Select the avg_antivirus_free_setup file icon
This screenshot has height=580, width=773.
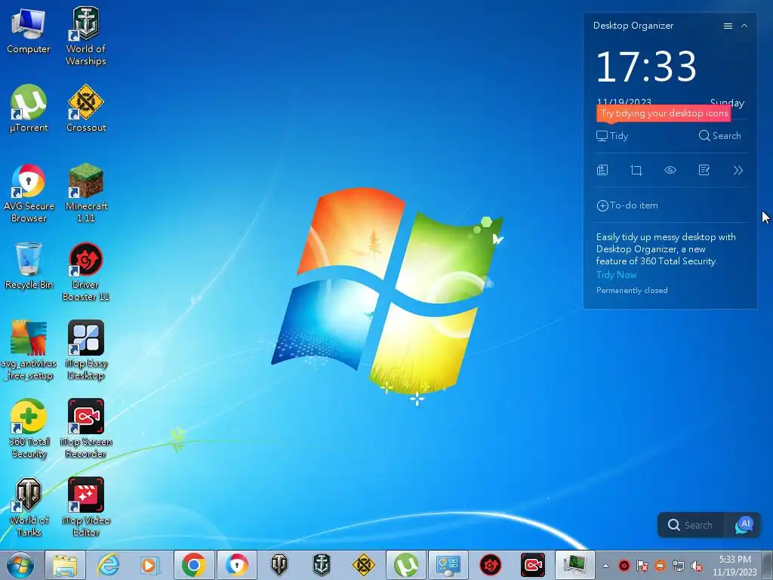pyautogui.click(x=29, y=350)
